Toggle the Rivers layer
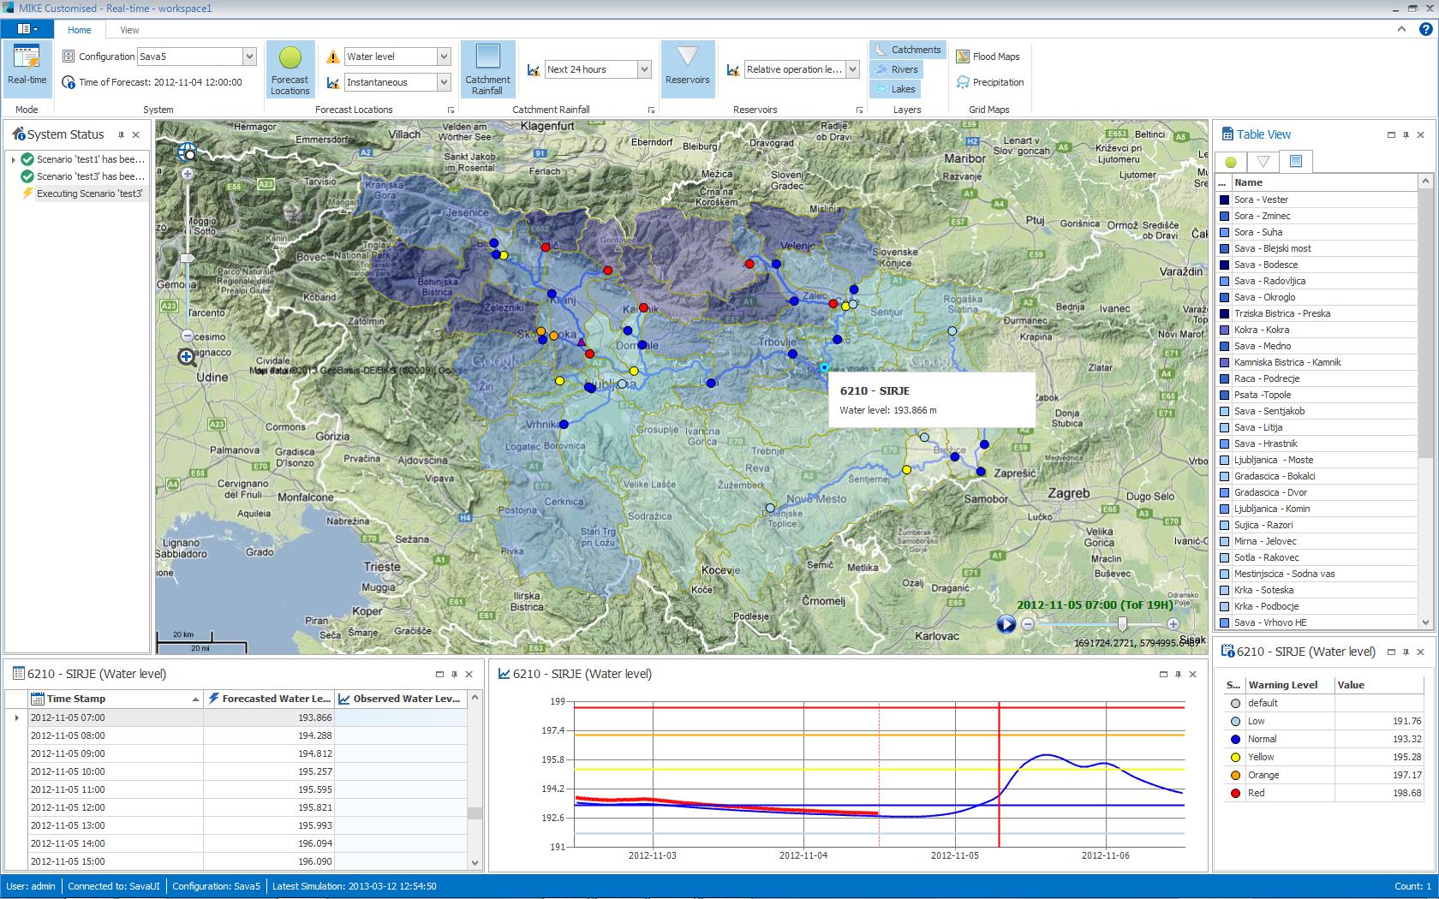This screenshot has width=1439, height=899. (x=896, y=69)
